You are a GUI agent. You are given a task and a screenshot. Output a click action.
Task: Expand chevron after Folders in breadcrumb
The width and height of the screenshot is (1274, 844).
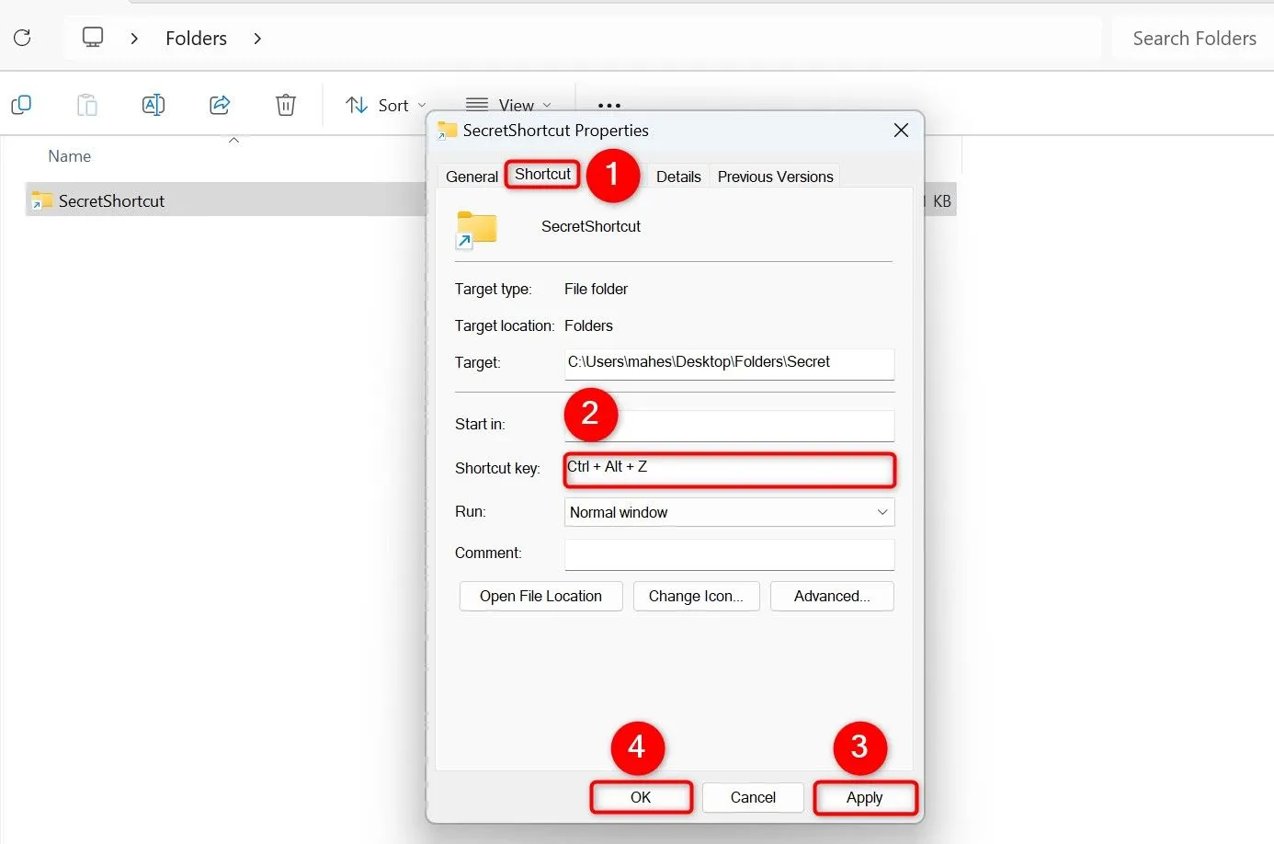[x=257, y=38]
